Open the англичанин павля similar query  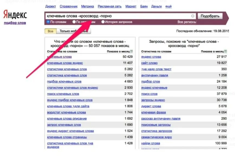154,75
